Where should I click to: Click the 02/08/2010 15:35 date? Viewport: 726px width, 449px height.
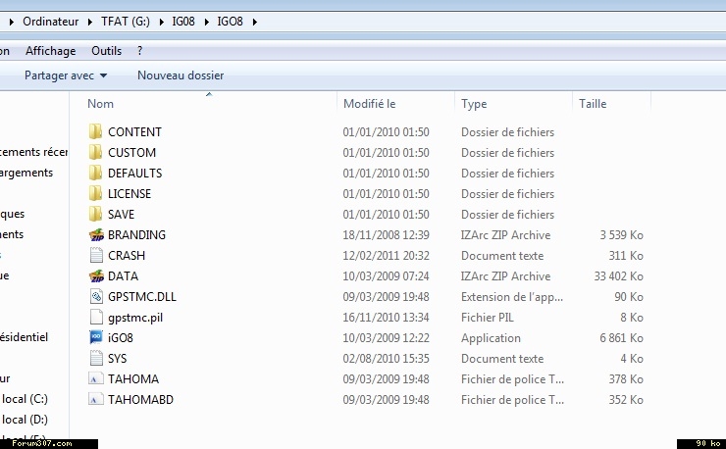point(387,358)
